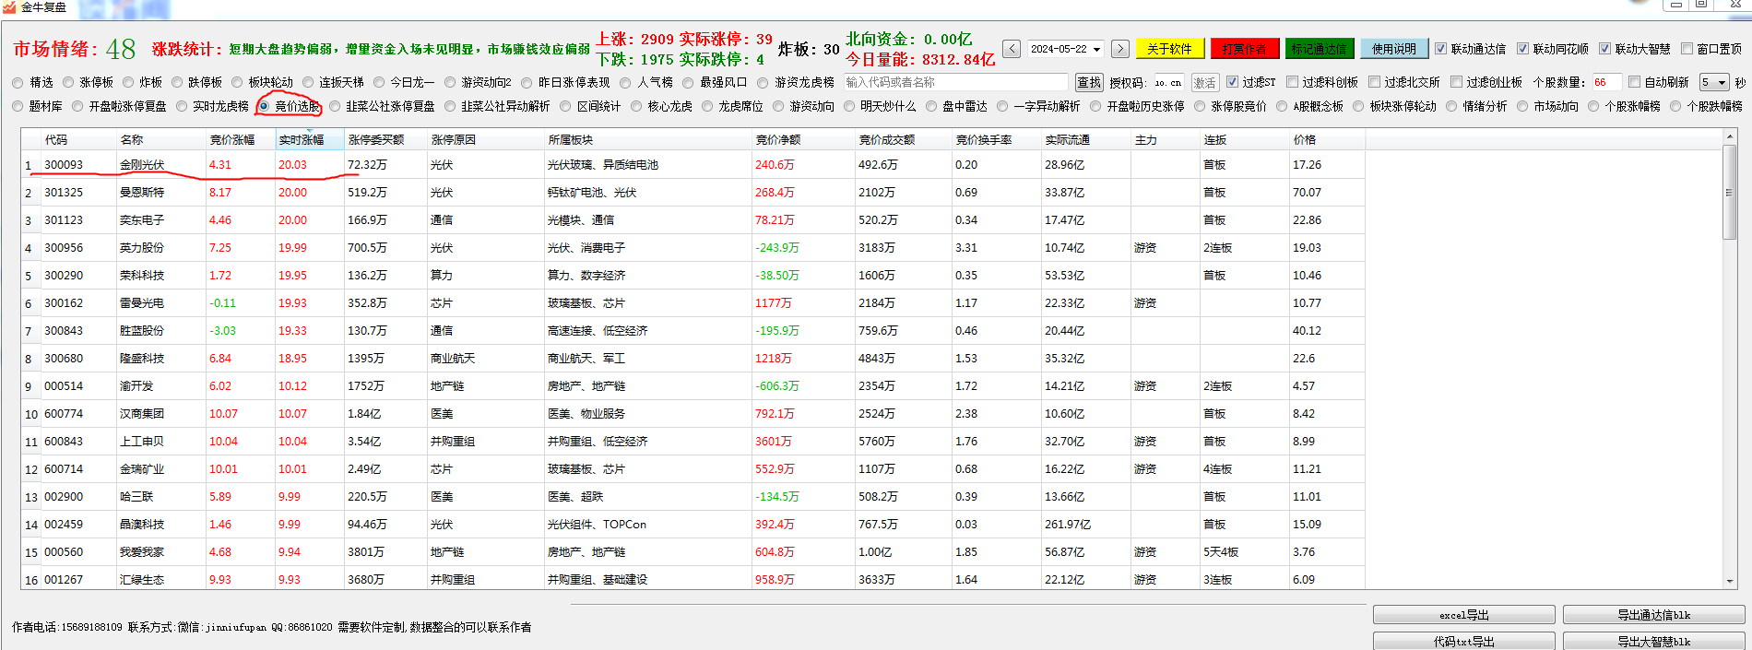Select the 跌停板 radio option

point(176,82)
